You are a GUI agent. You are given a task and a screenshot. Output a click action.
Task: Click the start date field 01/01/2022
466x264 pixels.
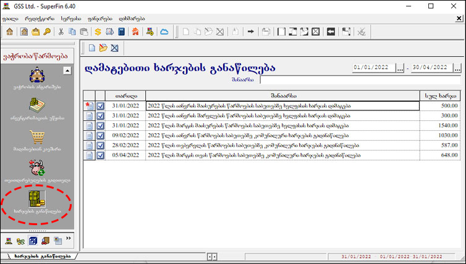(x=374, y=68)
